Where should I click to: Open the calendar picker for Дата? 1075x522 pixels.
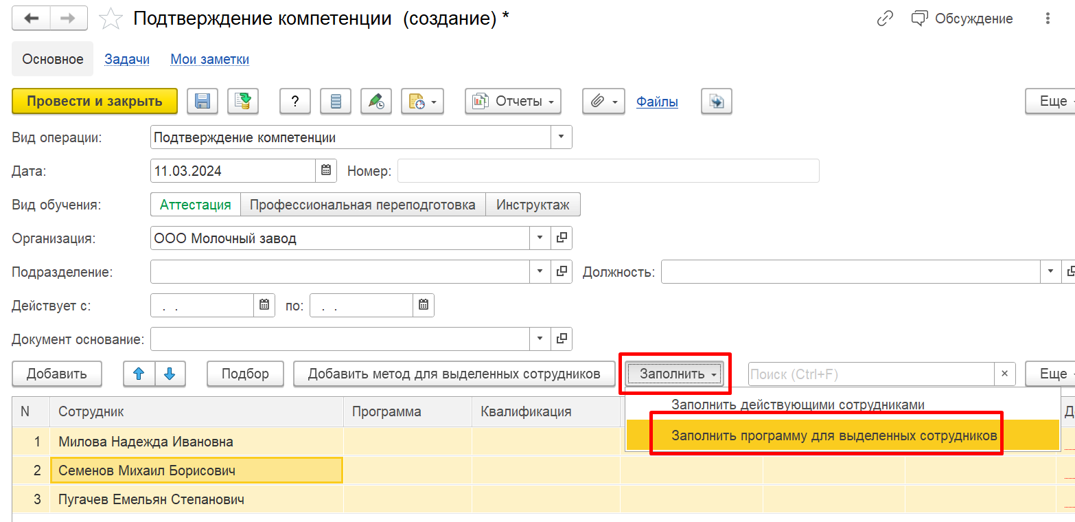coord(326,171)
